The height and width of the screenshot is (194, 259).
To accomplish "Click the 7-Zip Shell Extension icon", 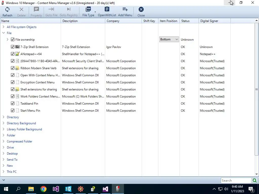I will (x=17, y=47).
